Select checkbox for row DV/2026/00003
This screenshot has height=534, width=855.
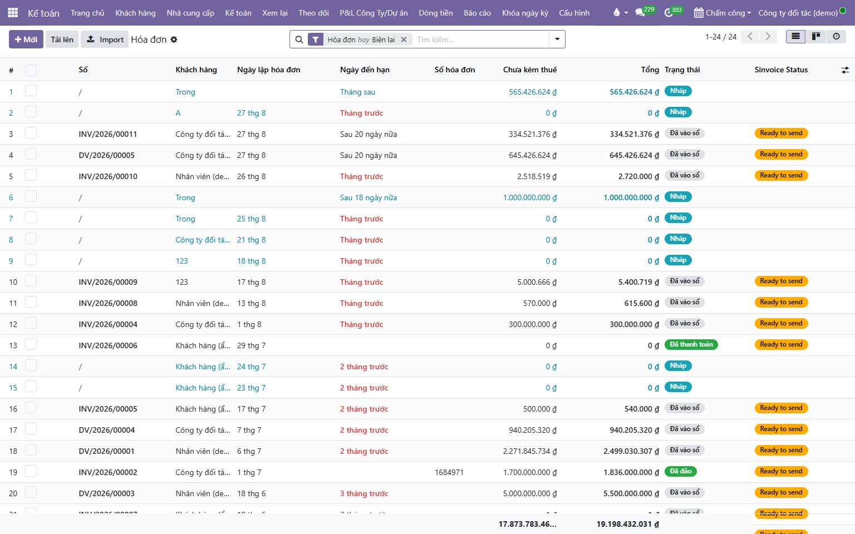coord(31,492)
